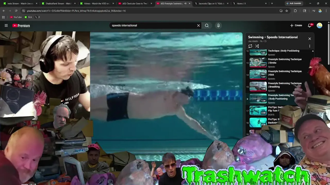This screenshot has width=330, height=185.
Task: Open Chrome's three-dot menu
Action: [326, 11]
